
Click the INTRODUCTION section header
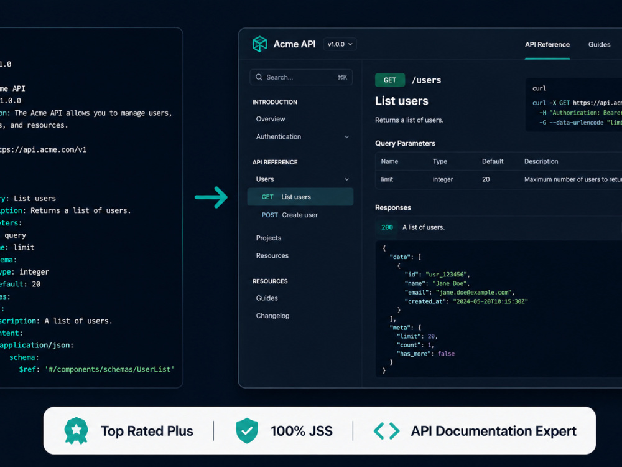275,102
